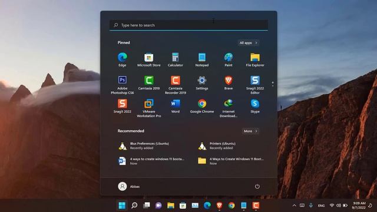The height and width of the screenshot is (212, 377).
Task: Expand All apps list
Action: 249,43
